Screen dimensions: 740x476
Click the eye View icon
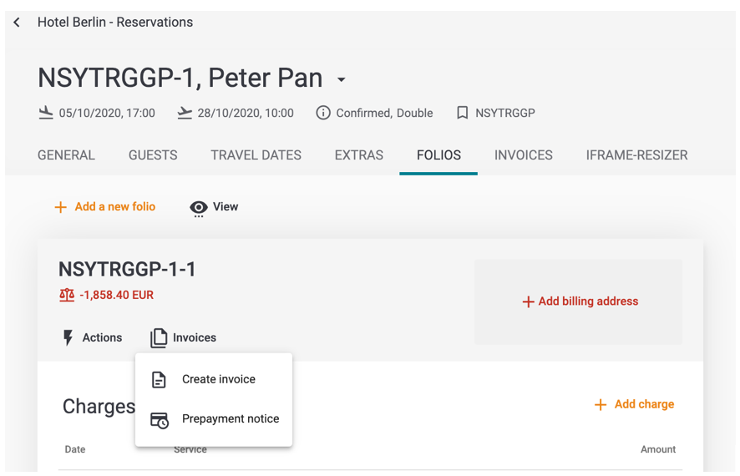click(x=199, y=207)
